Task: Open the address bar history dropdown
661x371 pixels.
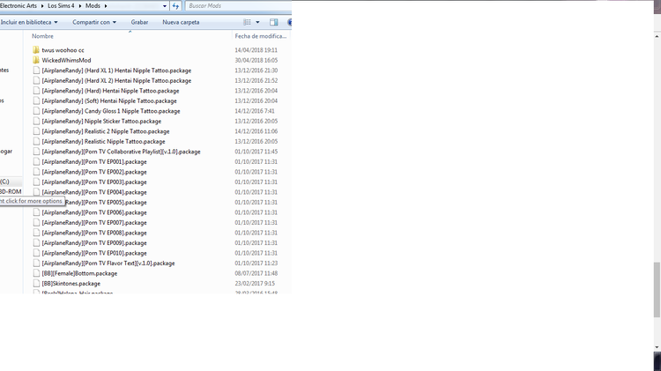Action: (165, 6)
